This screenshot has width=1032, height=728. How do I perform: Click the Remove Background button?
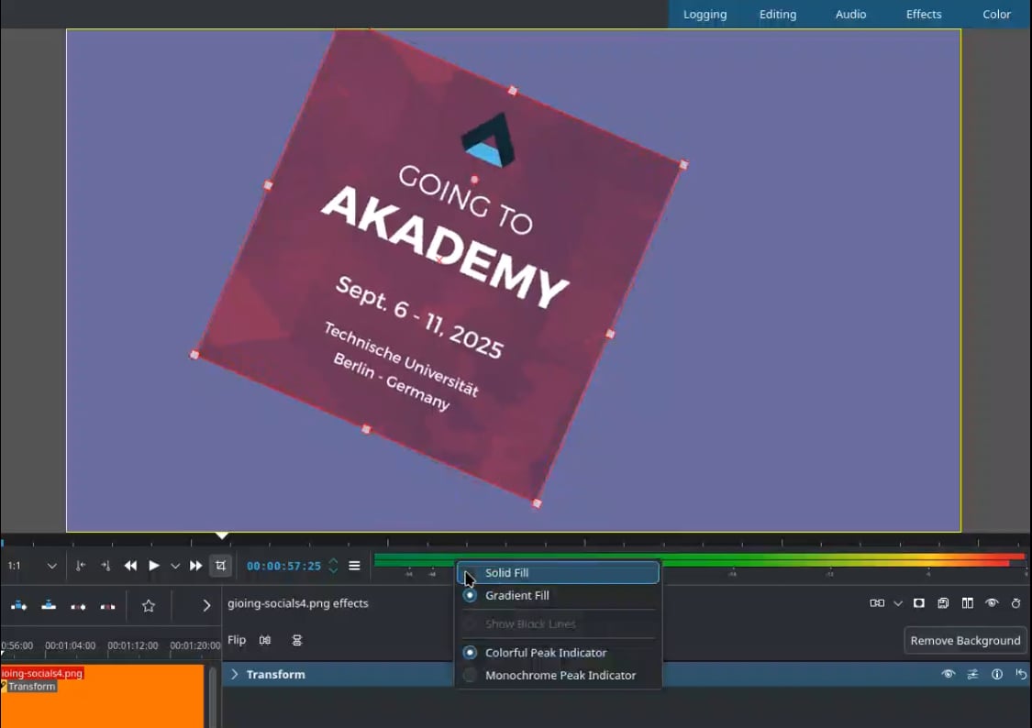coord(965,641)
